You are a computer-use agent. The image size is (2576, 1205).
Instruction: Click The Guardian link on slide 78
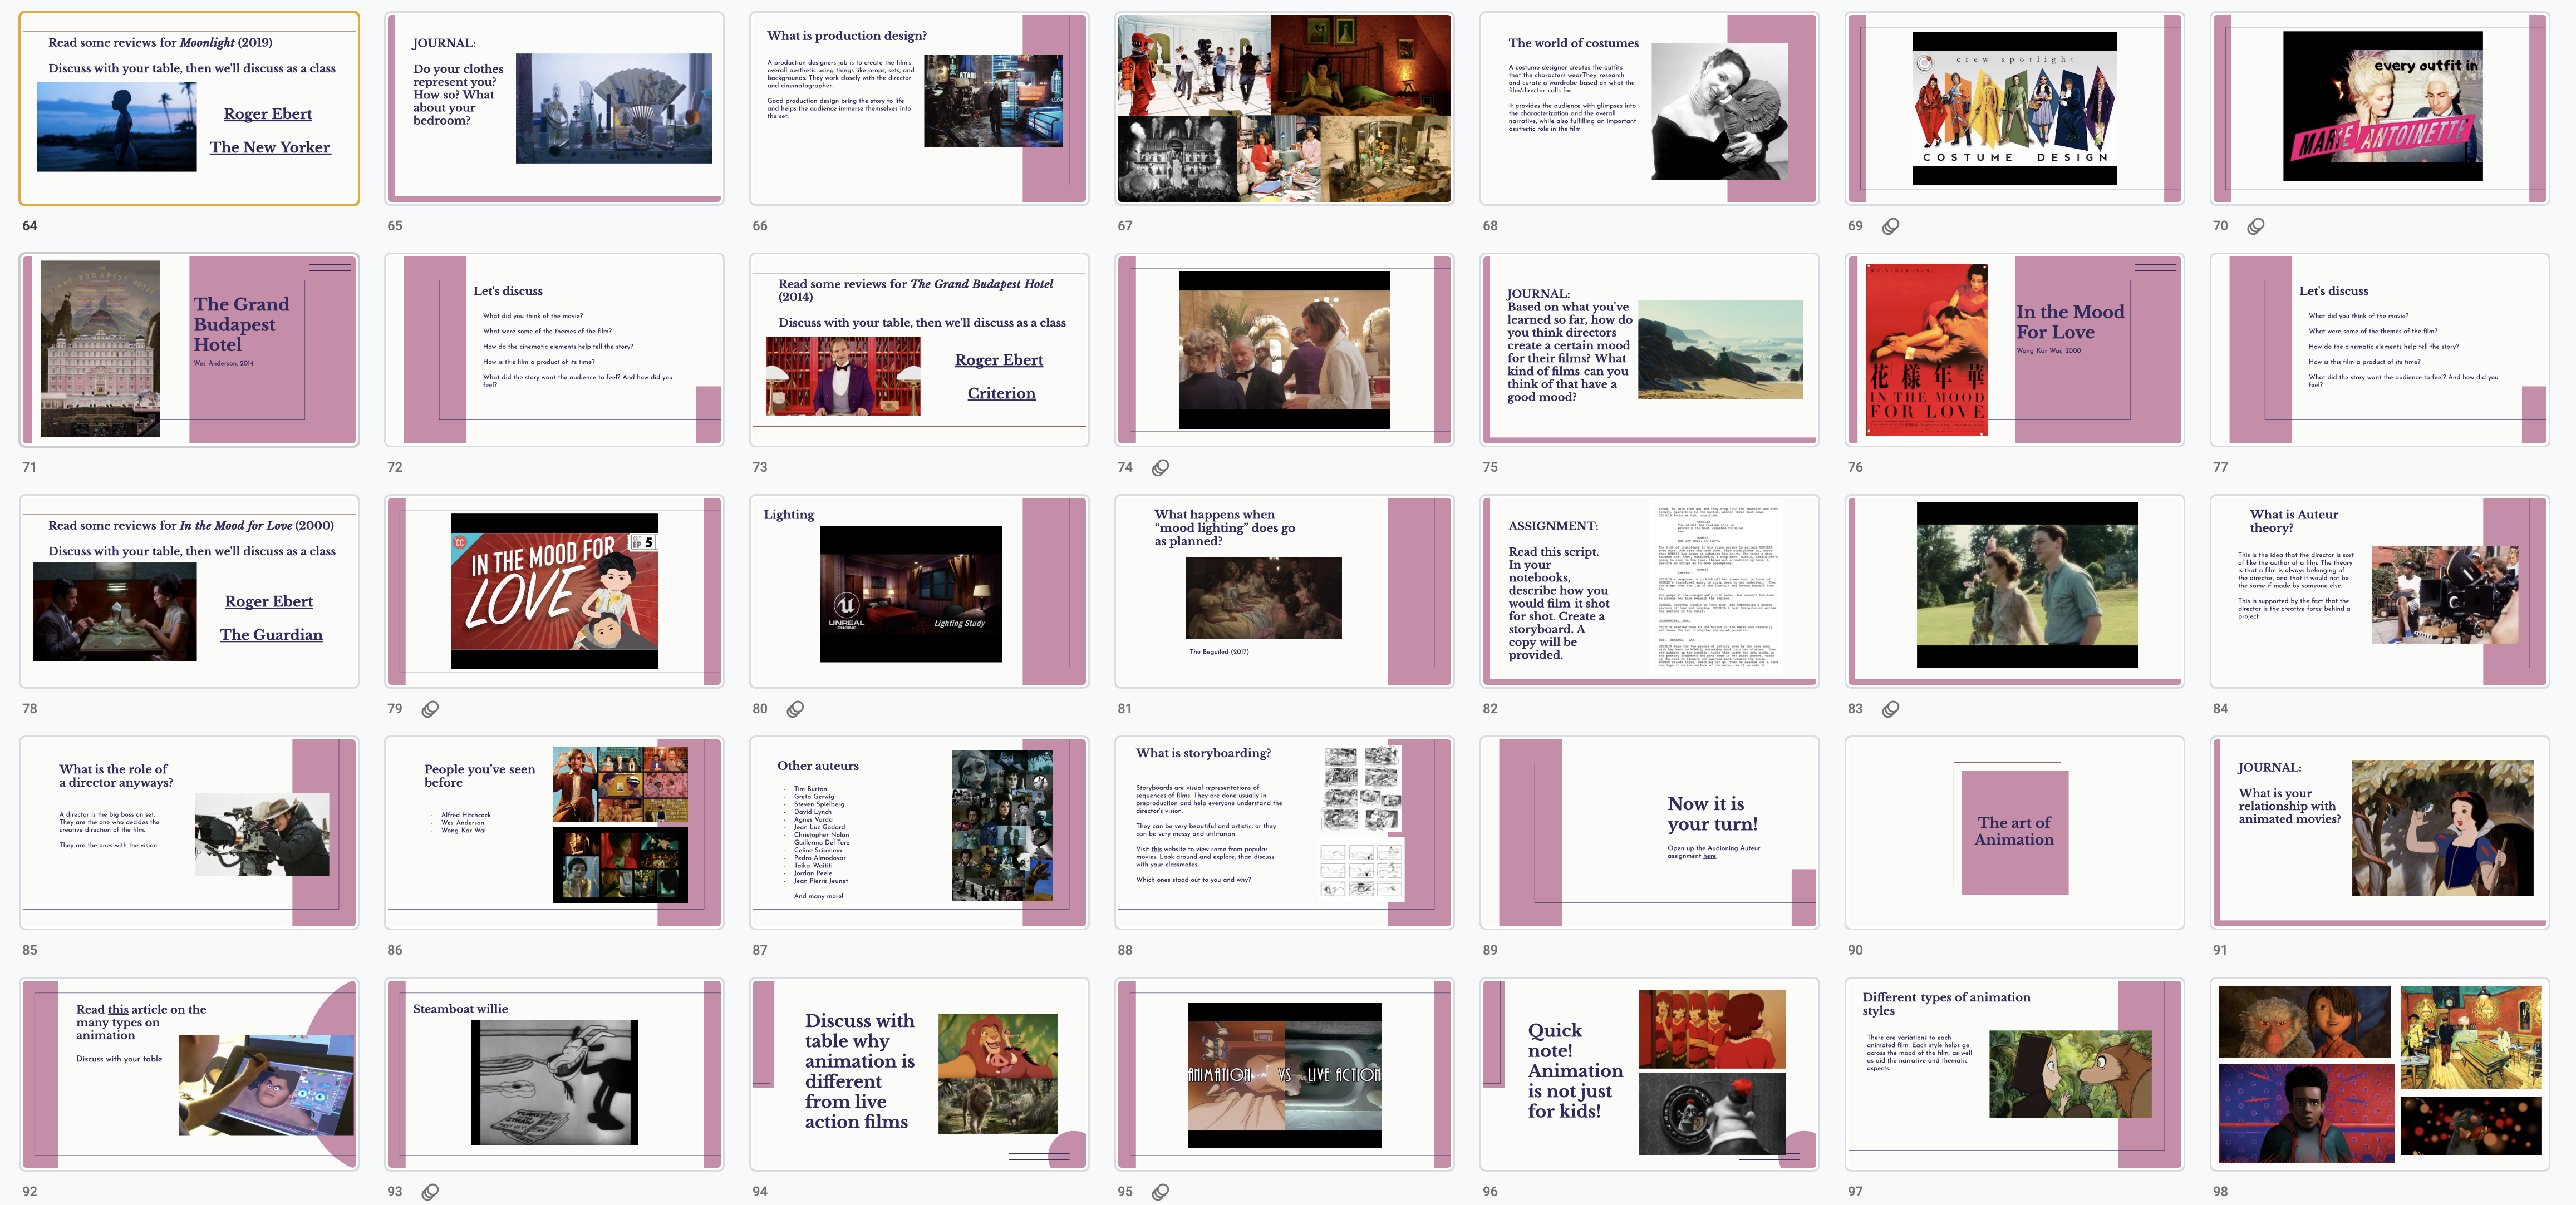click(x=271, y=634)
